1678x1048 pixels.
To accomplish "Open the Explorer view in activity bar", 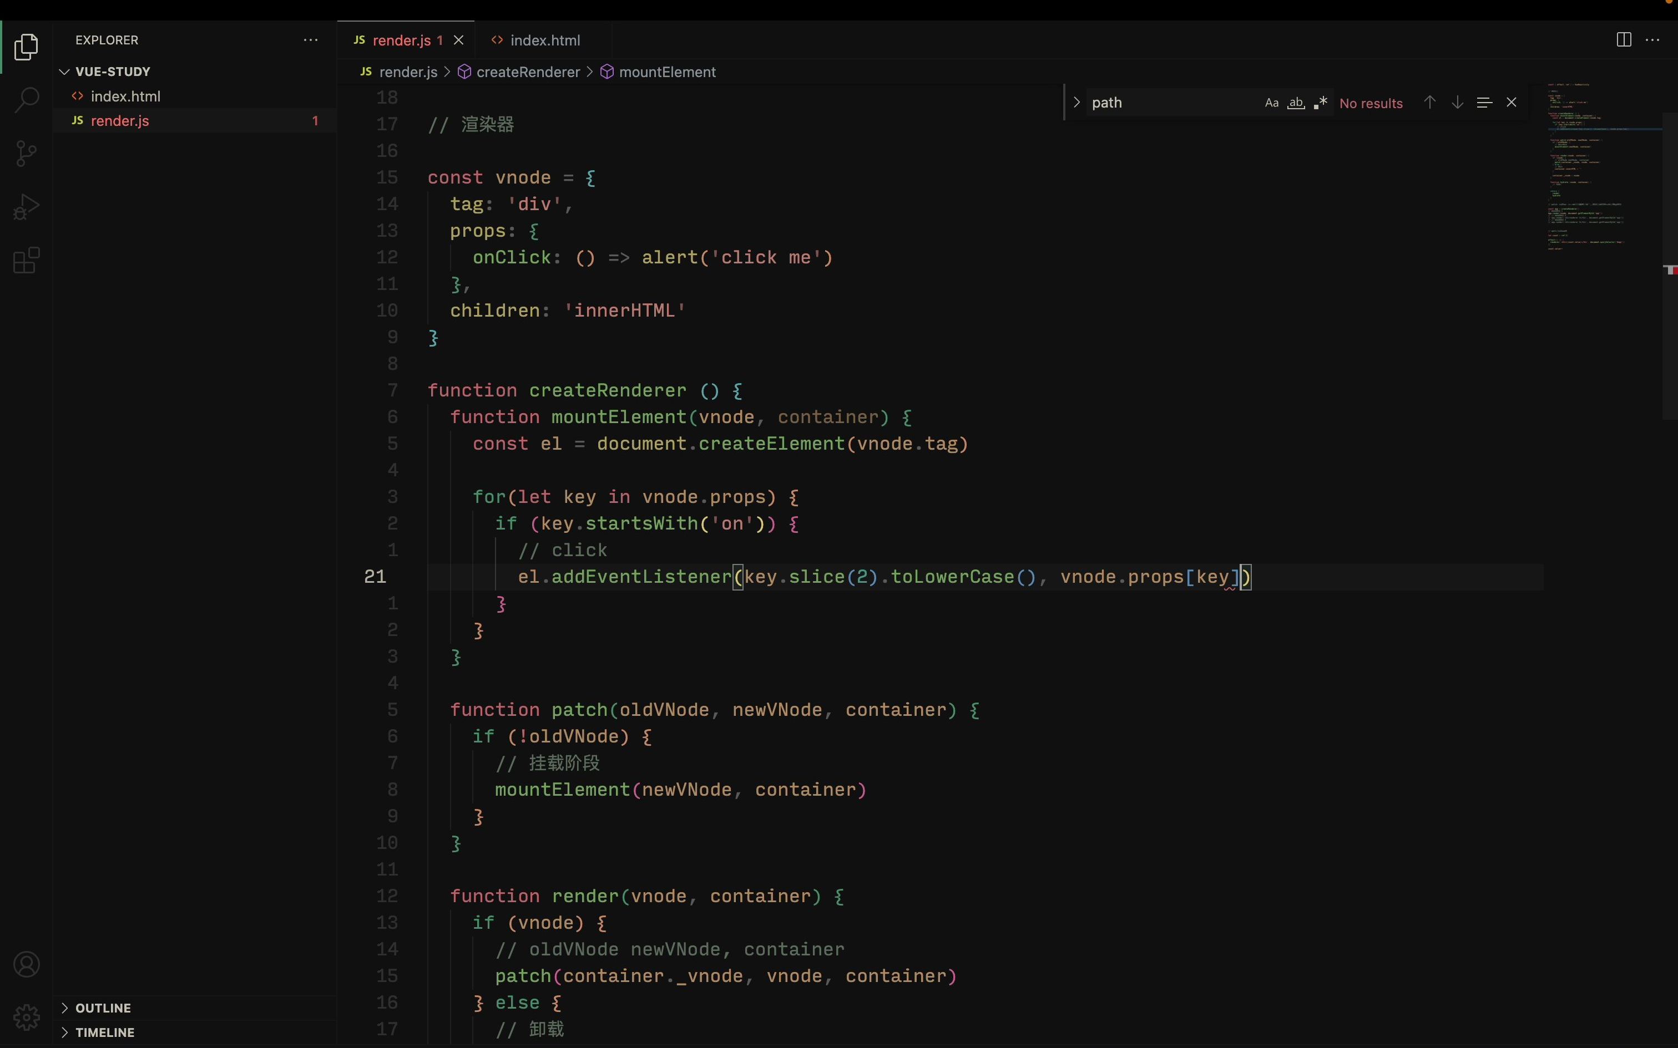I will pos(26,47).
